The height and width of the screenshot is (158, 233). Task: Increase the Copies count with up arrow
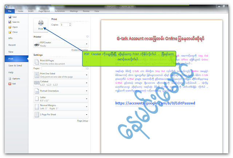point(70,24)
